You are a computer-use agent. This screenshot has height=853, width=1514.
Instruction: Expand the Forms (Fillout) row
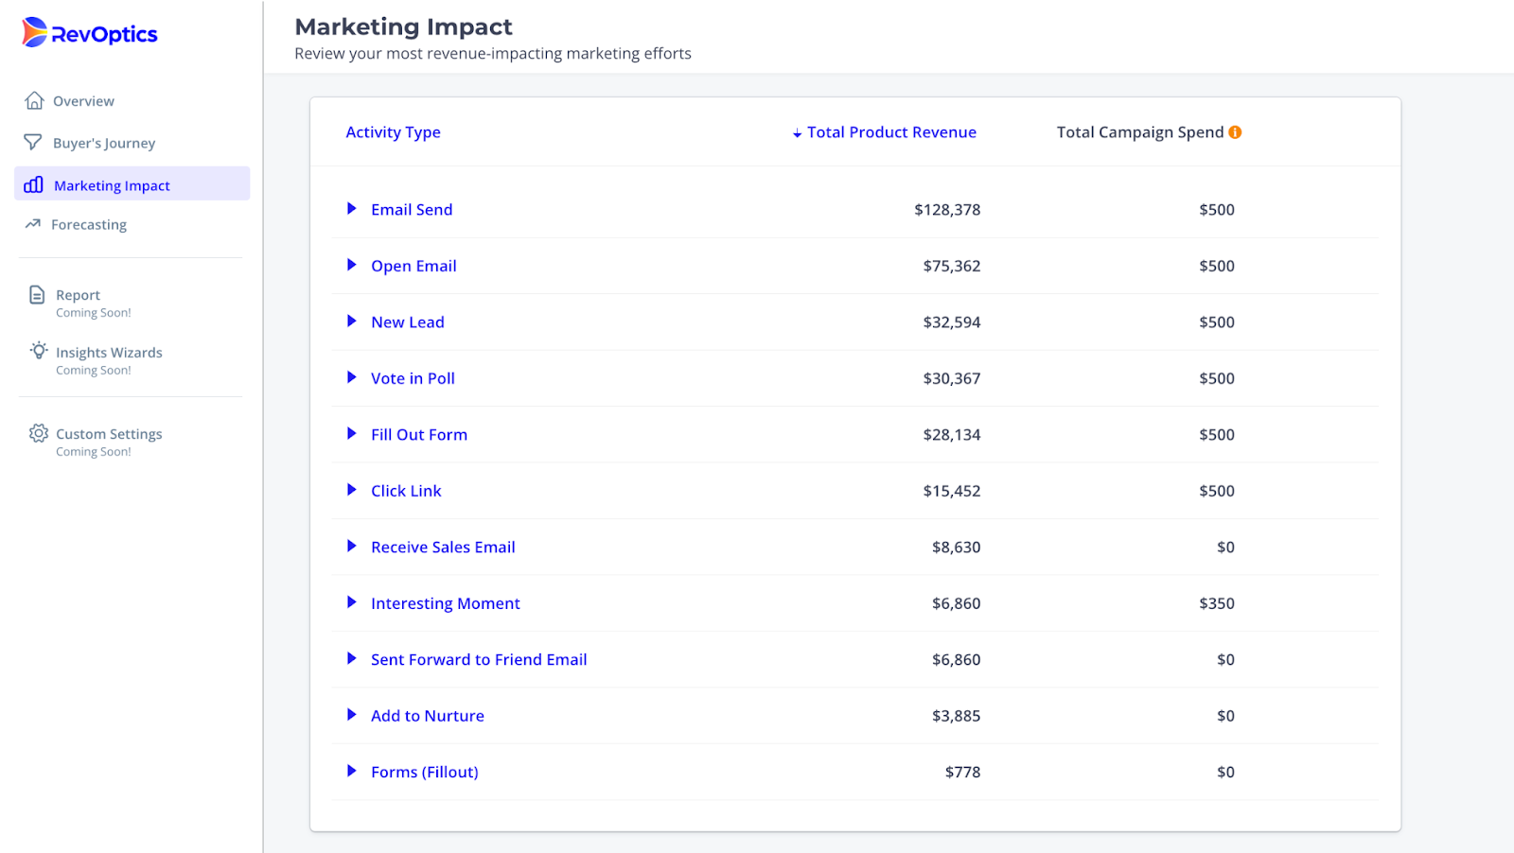(x=351, y=772)
